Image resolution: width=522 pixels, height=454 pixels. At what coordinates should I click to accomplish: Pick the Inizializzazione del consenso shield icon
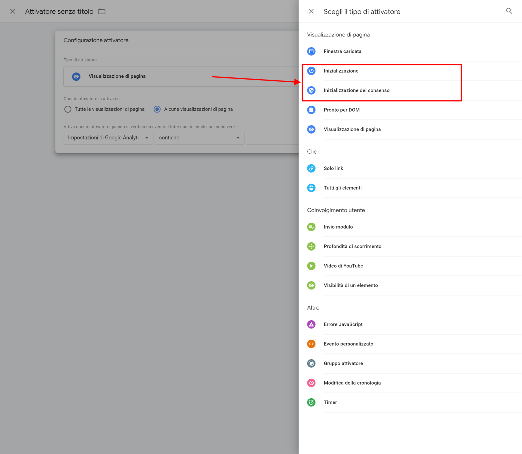click(x=311, y=90)
